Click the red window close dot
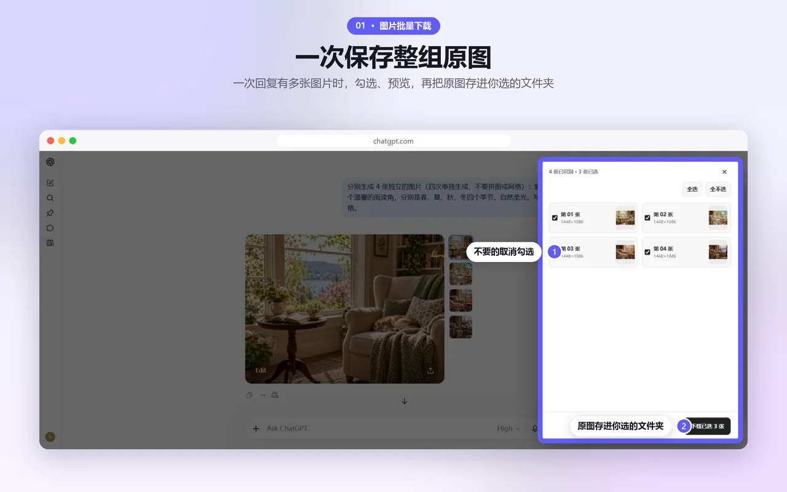Viewport: 787px width, 492px height. click(50, 141)
